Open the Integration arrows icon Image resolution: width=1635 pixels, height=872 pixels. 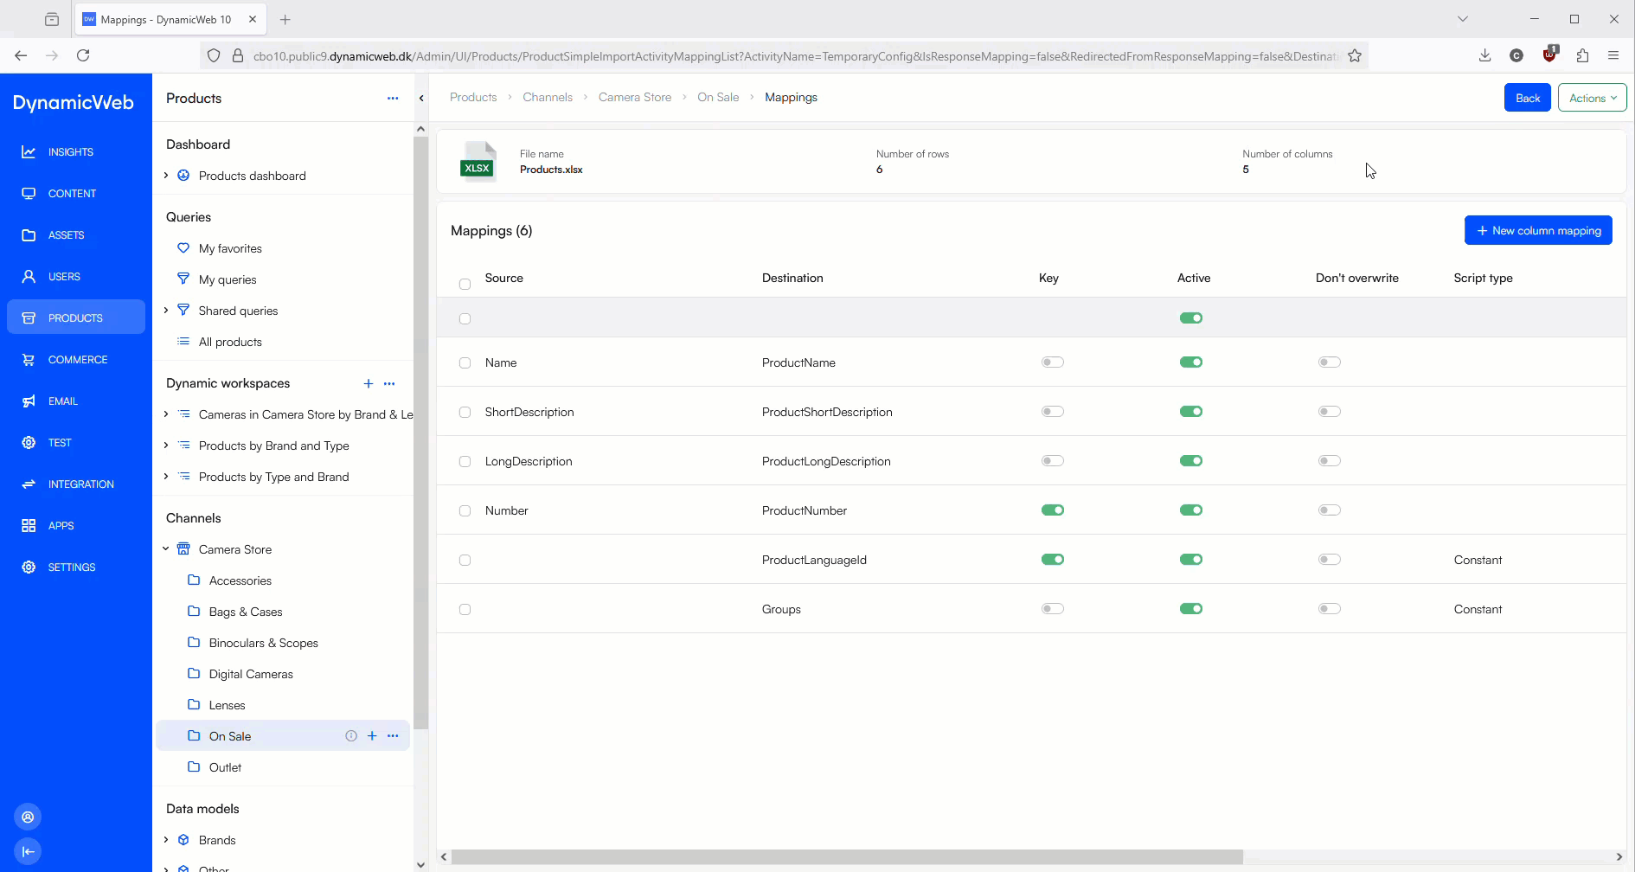(29, 484)
